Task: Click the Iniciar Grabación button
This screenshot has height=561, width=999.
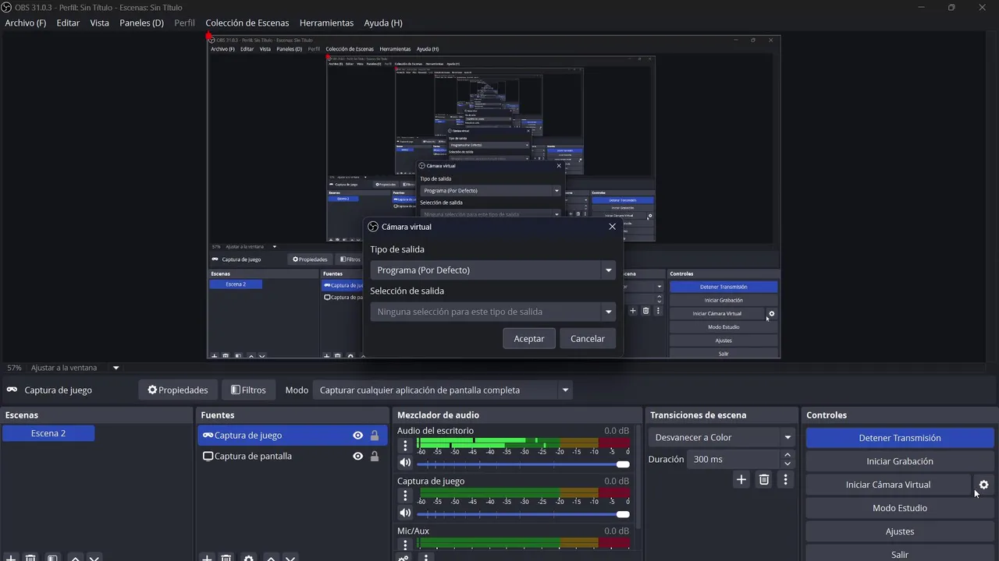Action: tap(900, 461)
